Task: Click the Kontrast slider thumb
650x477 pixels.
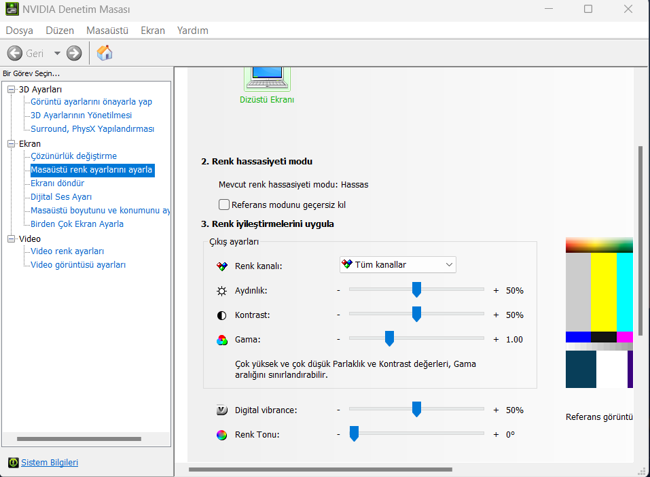Action: click(x=416, y=314)
